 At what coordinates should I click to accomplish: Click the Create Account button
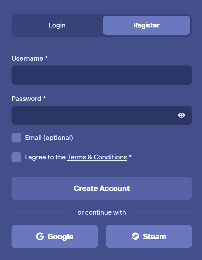click(101, 188)
